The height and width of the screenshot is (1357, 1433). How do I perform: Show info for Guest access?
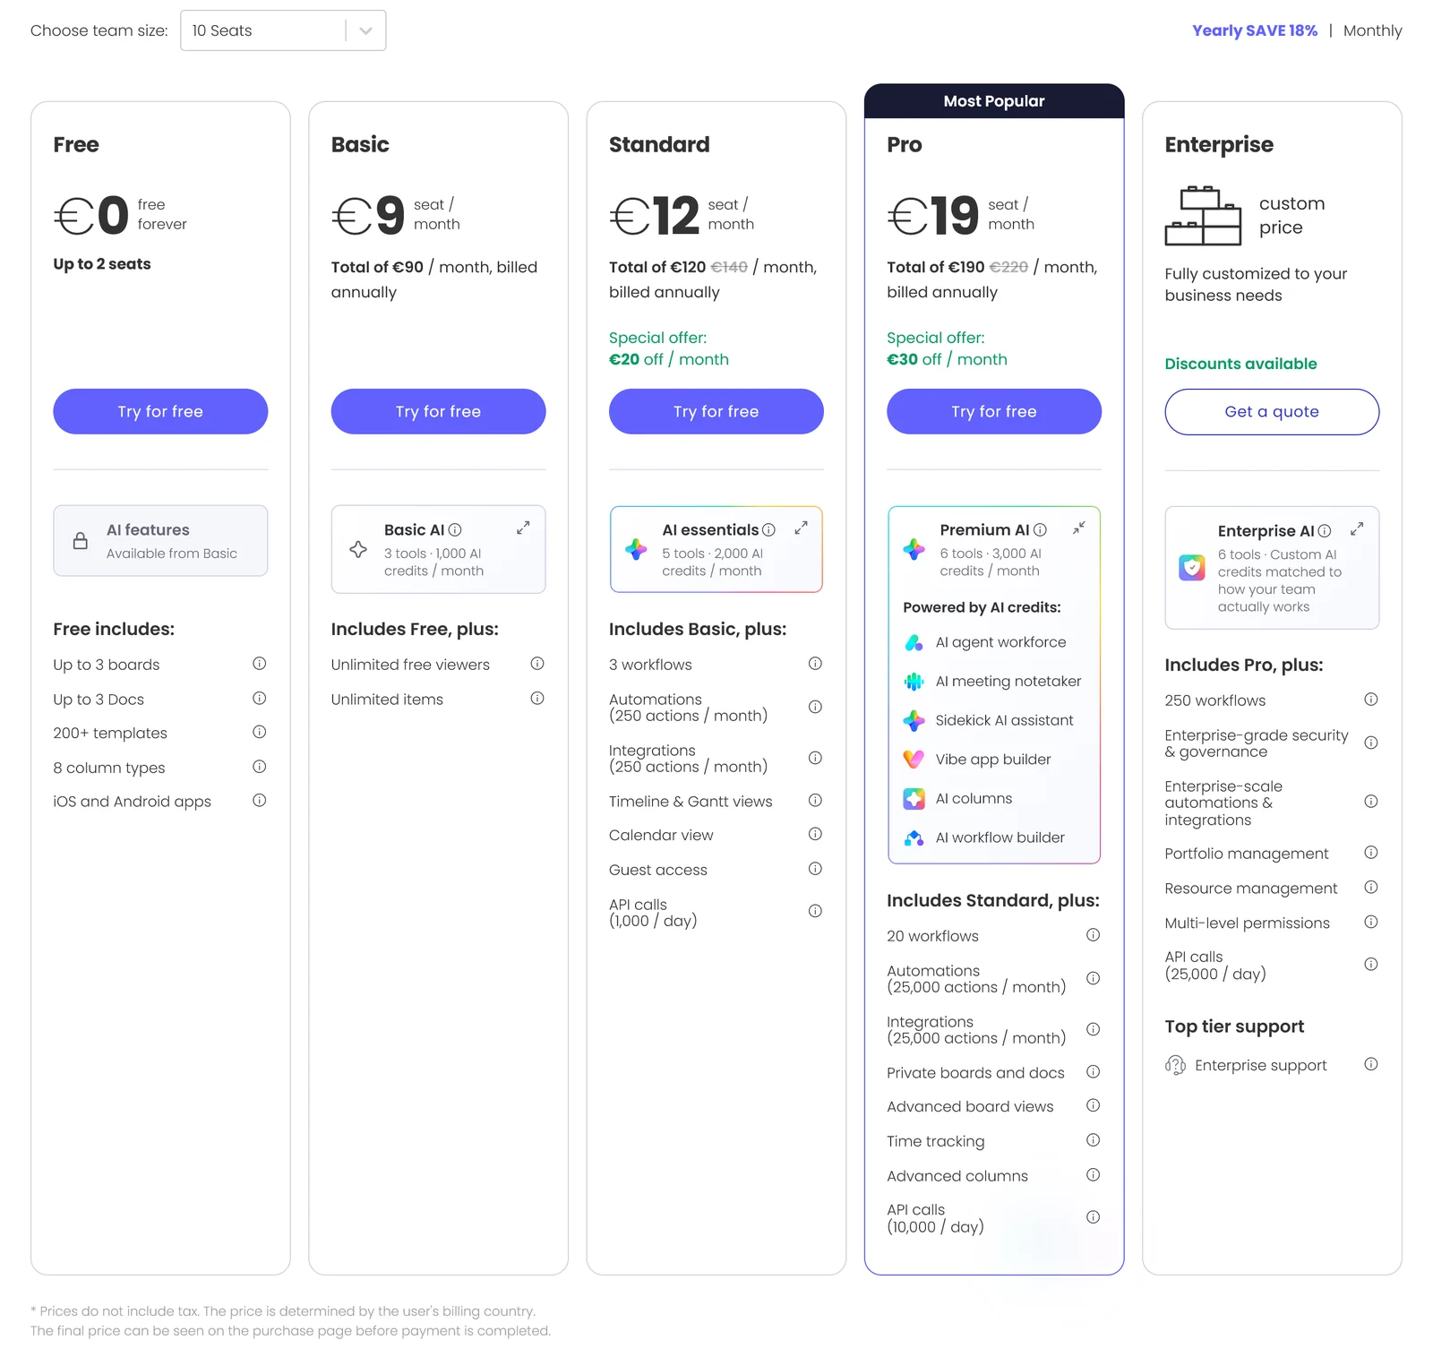tap(815, 869)
